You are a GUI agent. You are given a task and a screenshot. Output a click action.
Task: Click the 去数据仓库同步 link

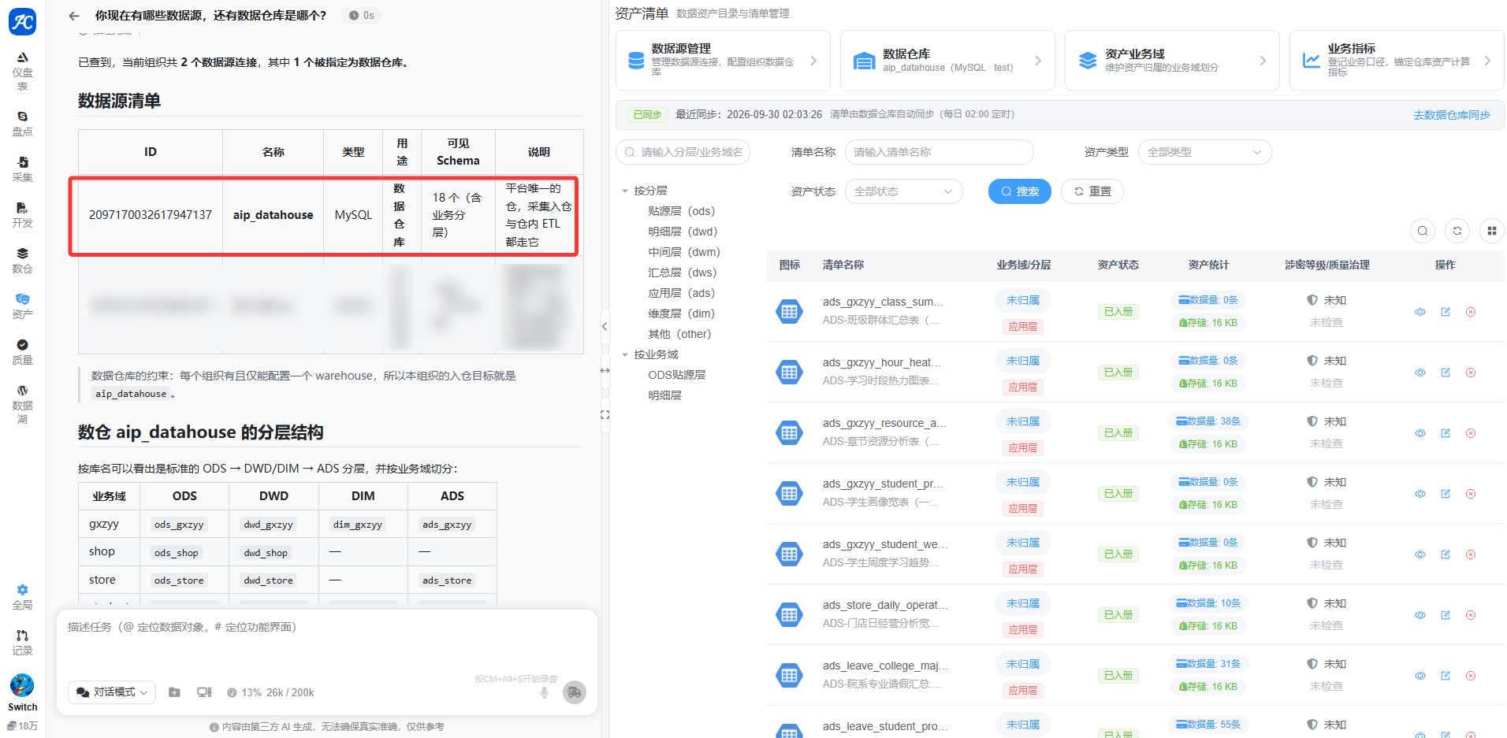pyautogui.click(x=1451, y=115)
